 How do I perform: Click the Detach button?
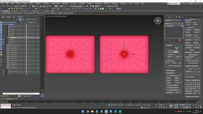point(197,32)
